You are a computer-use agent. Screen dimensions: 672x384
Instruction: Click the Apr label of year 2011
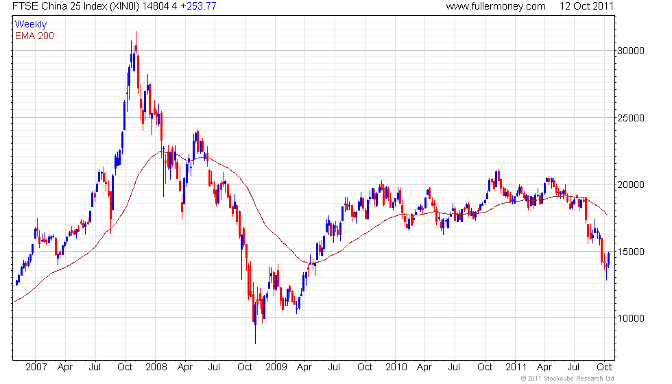[544, 368]
